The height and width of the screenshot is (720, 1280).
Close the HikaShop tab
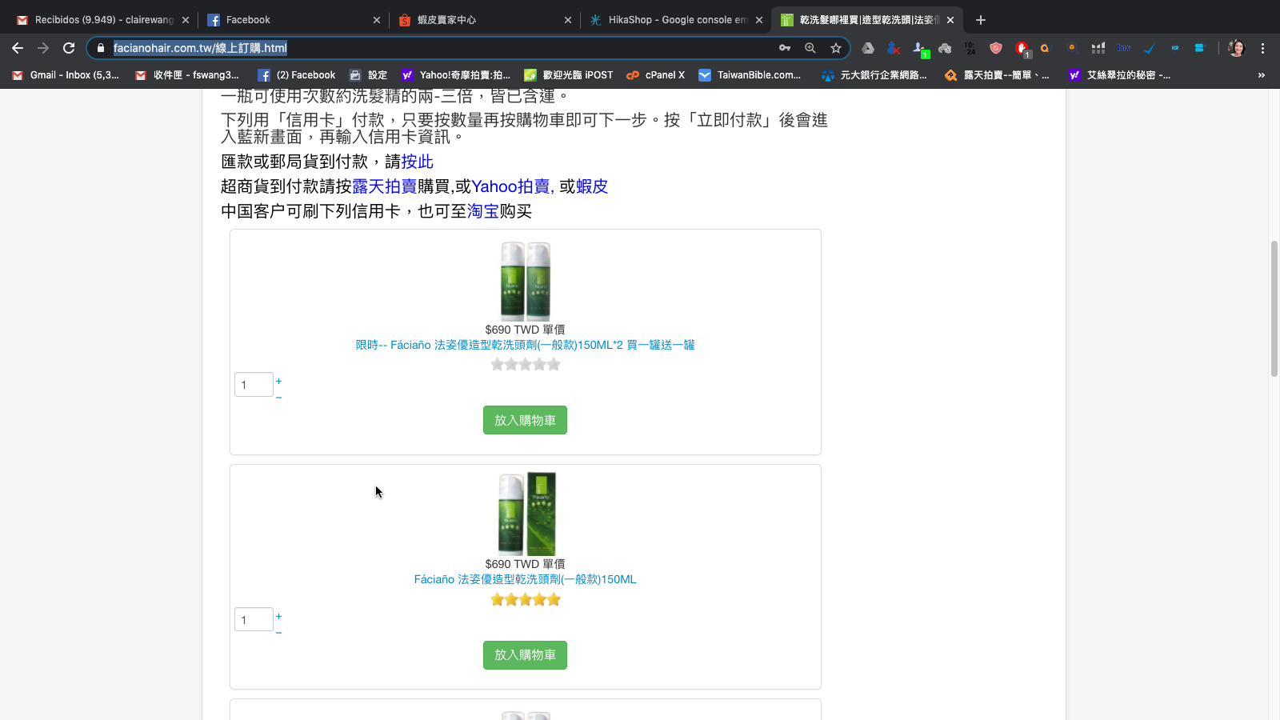(759, 20)
